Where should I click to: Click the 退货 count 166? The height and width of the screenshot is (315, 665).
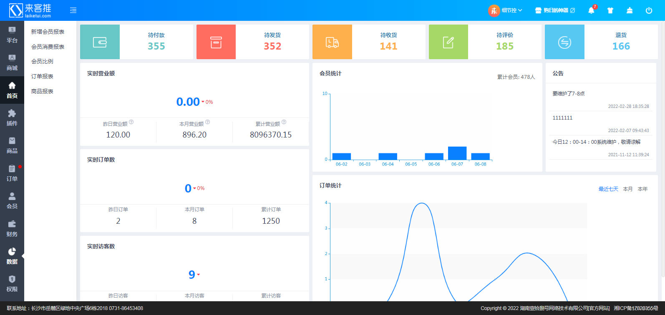pyautogui.click(x=621, y=46)
